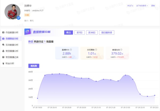
Task: Click the 互动数据分析 chat bubble icon
Action: tap(3, 45)
